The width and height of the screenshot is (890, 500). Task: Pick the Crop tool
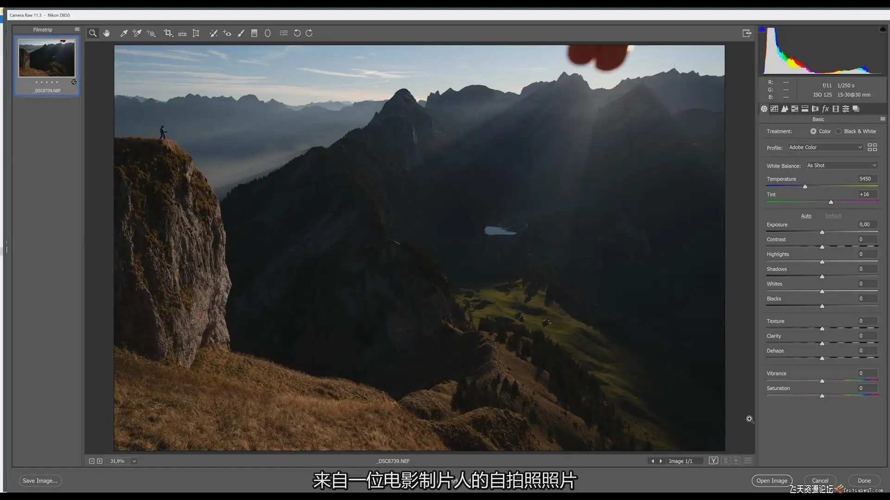(168, 33)
